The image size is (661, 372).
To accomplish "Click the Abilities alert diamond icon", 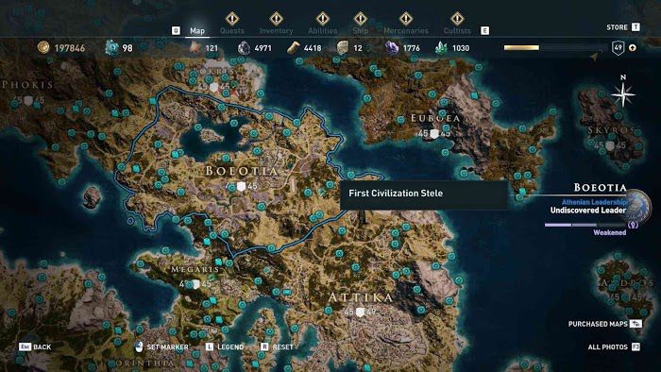I will tap(323, 19).
